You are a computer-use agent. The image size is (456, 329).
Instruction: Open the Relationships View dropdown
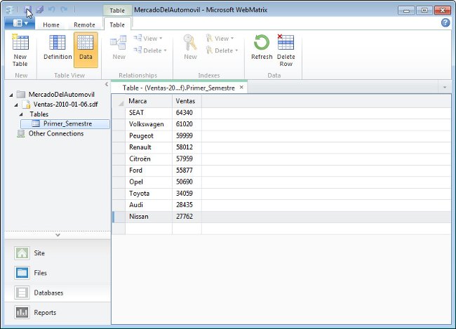(148, 39)
